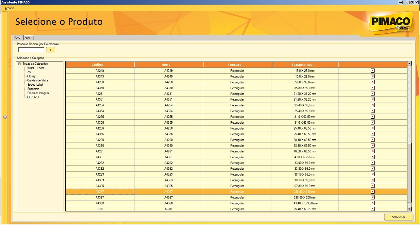Select the Inkjet + Laser category
This screenshot has height=225, width=420.
click(x=36, y=68)
